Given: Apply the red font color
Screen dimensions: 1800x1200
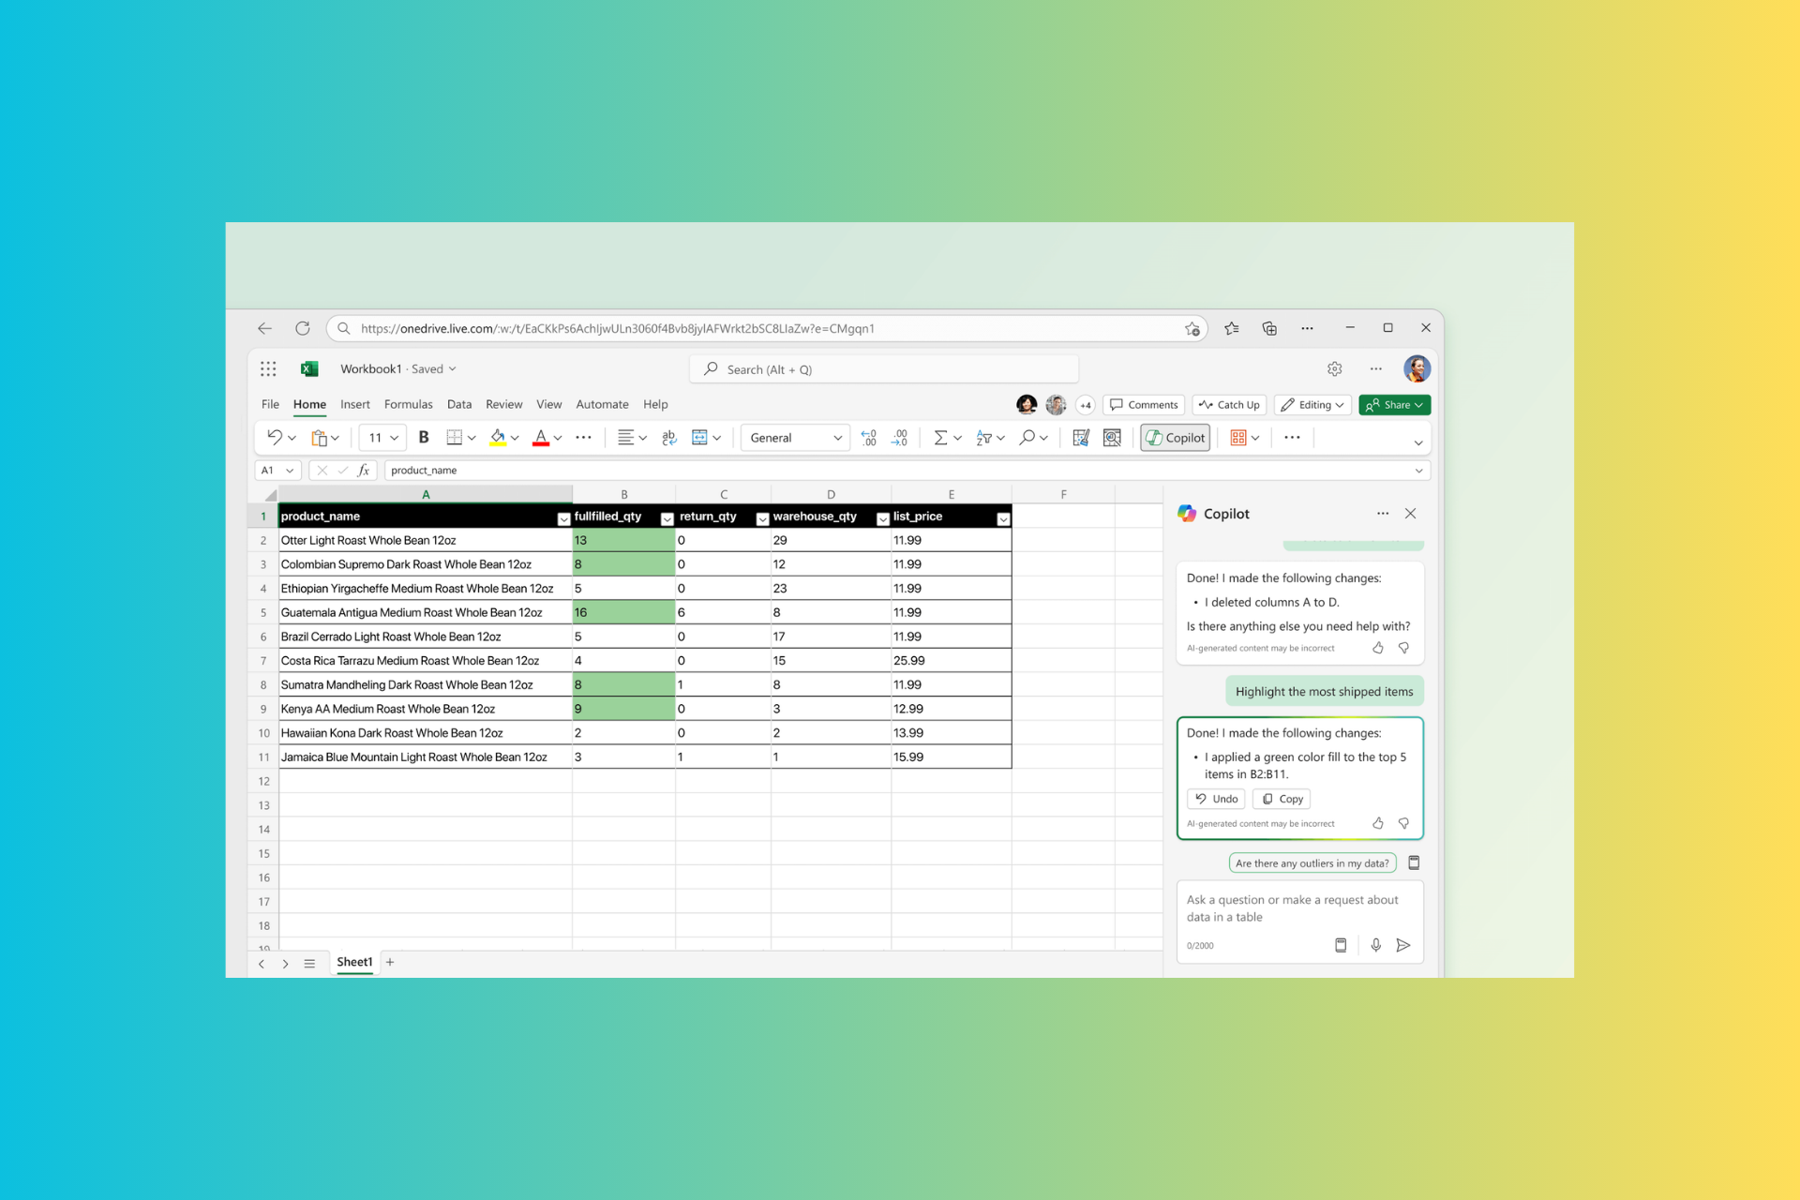Looking at the screenshot, I should (541, 438).
